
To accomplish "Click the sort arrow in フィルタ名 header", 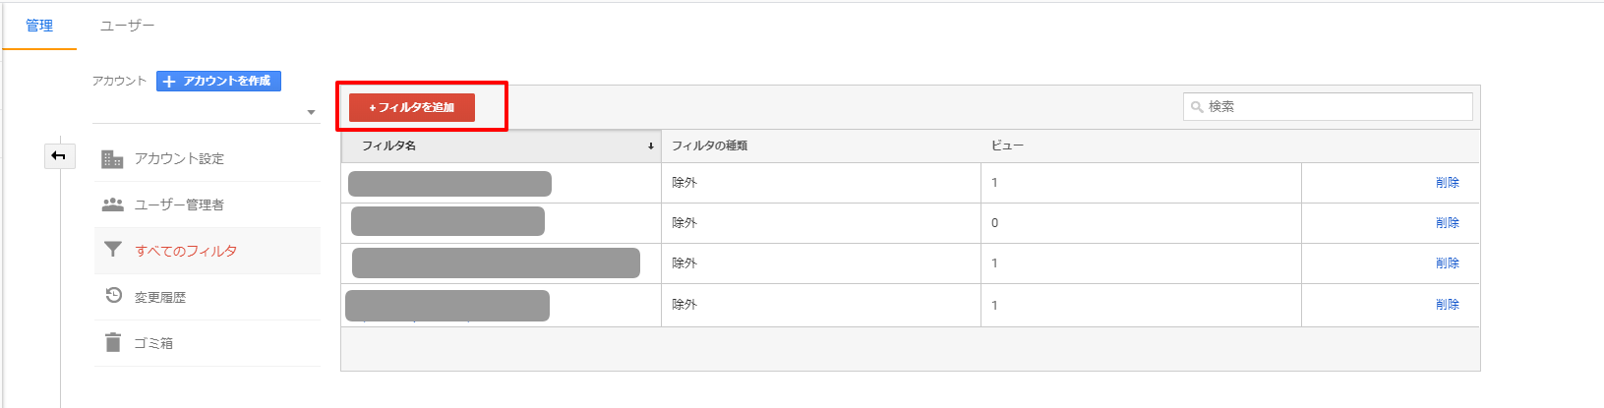I will point(651,146).
